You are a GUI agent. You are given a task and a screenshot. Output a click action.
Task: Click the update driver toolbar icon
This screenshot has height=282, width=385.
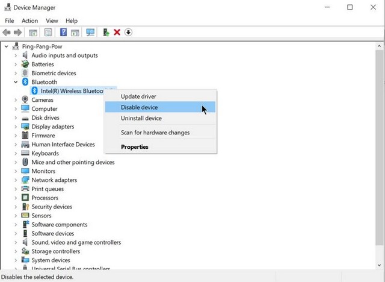click(106, 32)
